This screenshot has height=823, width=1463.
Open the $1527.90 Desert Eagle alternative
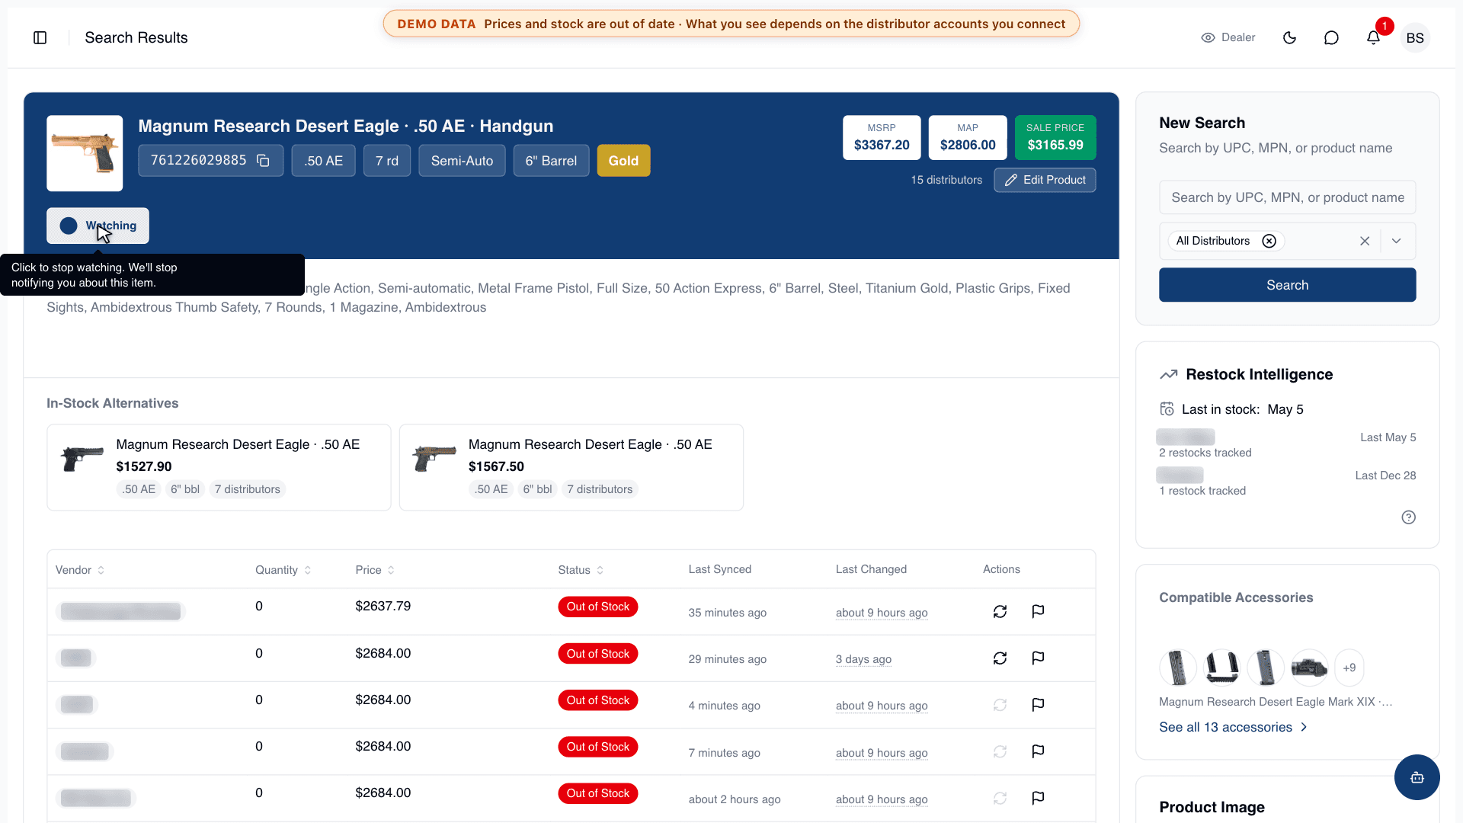pos(219,467)
